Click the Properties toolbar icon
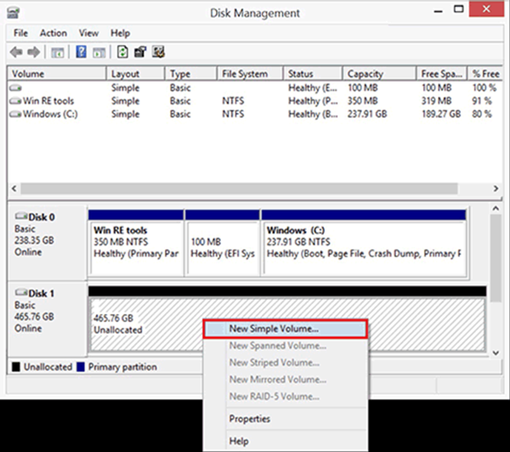Viewport: 510px width, 452px height. tap(140, 52)
